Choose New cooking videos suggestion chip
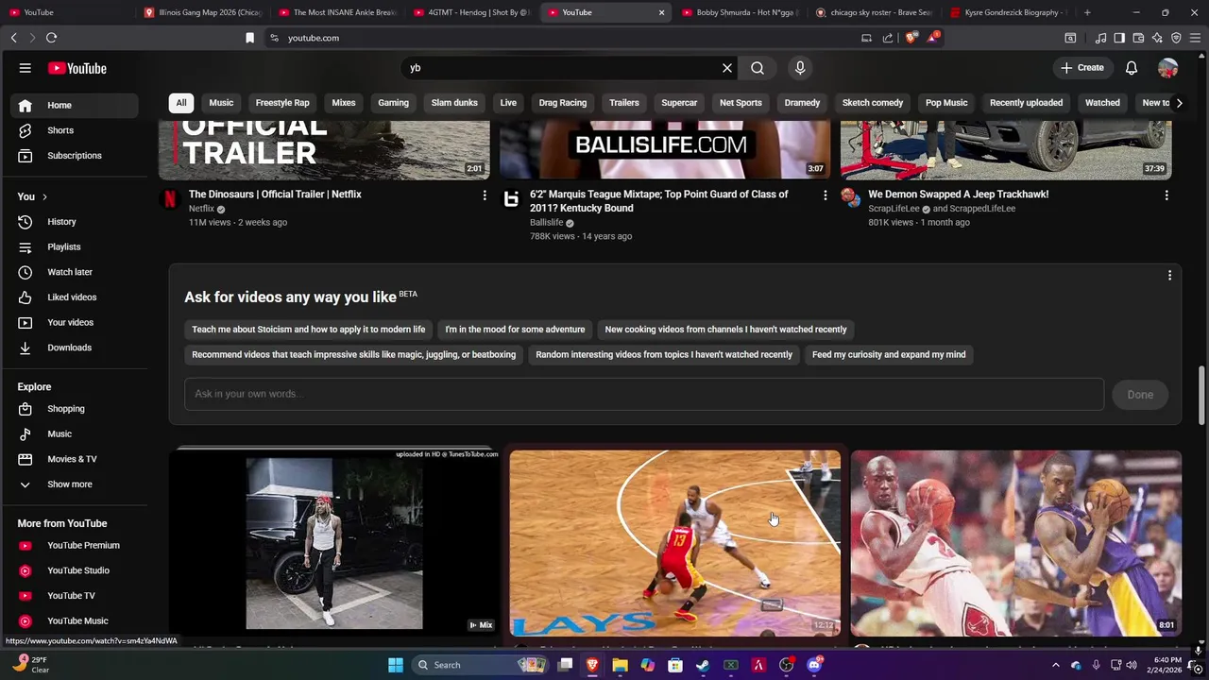This screenshot has height=680, width=1209. tap(725, 330)
